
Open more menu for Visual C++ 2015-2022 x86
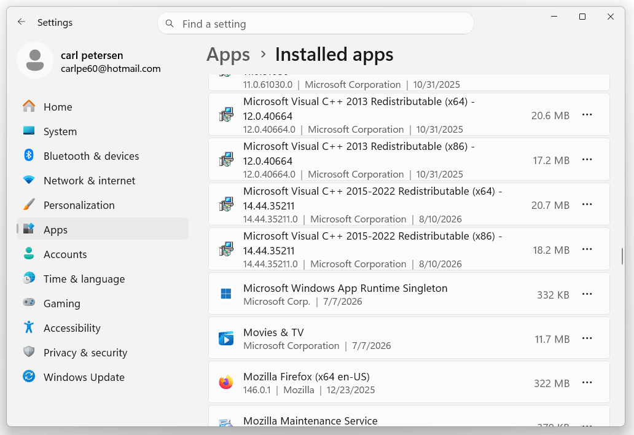click(587, 249)
